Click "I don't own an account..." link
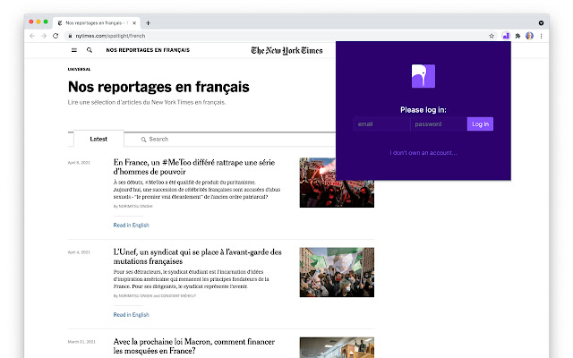 (423, 153)
